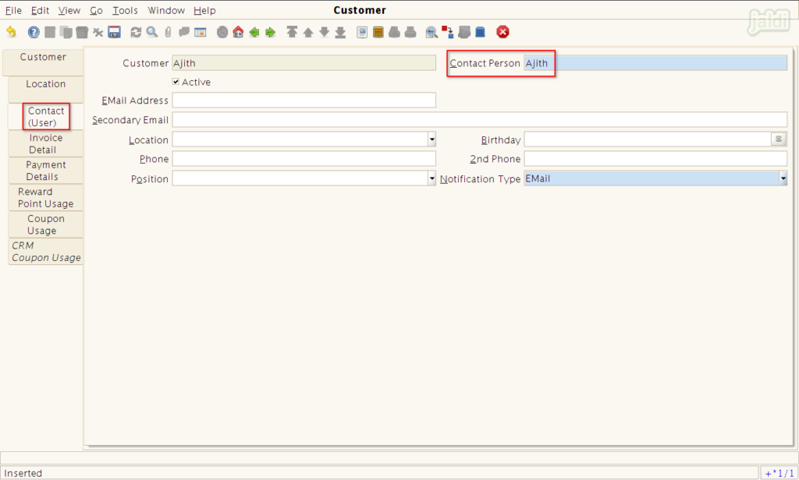Viewport: 799px width, 480px height.
Task: Open the Notification Type dropdown
Action: coord(783,178)
